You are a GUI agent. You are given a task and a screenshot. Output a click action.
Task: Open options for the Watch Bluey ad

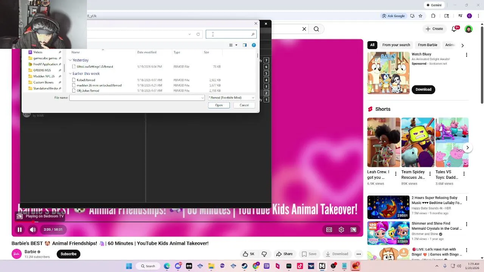coord(466,55)
